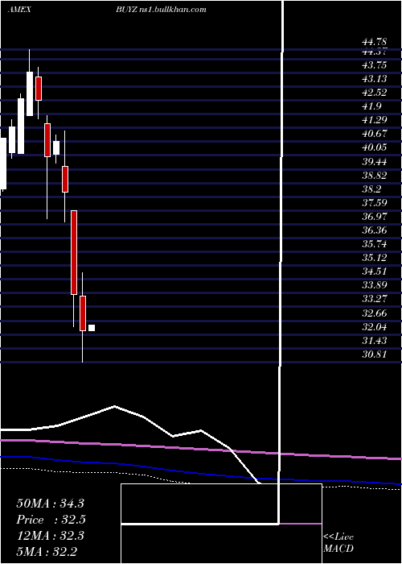The width and height of the screenshot is (402, 564).
Task: Pick the 35.12 price label
Action: coord(374,258)
